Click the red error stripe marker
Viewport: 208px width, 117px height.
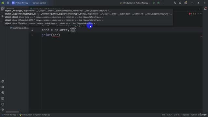201,36
